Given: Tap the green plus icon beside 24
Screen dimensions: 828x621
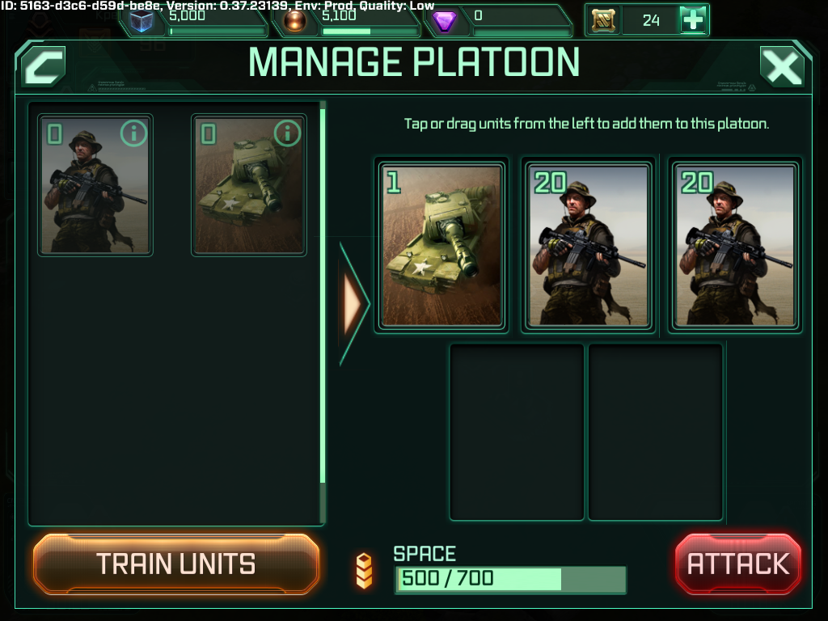Looking at the screenshot, I should [693, 20].
